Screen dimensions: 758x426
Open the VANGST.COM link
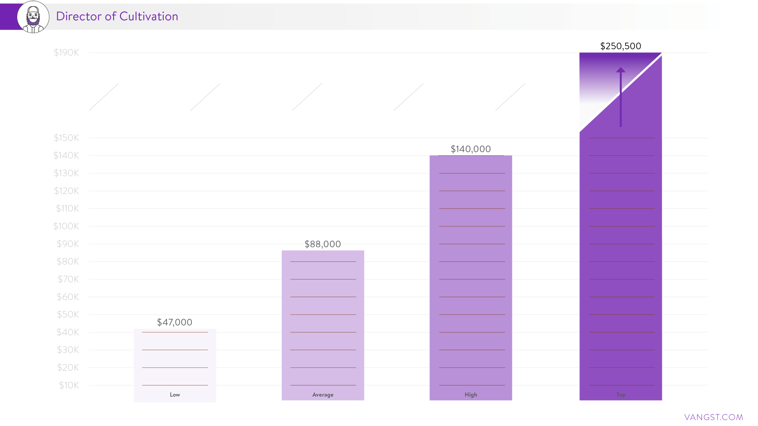coord(714,417)
